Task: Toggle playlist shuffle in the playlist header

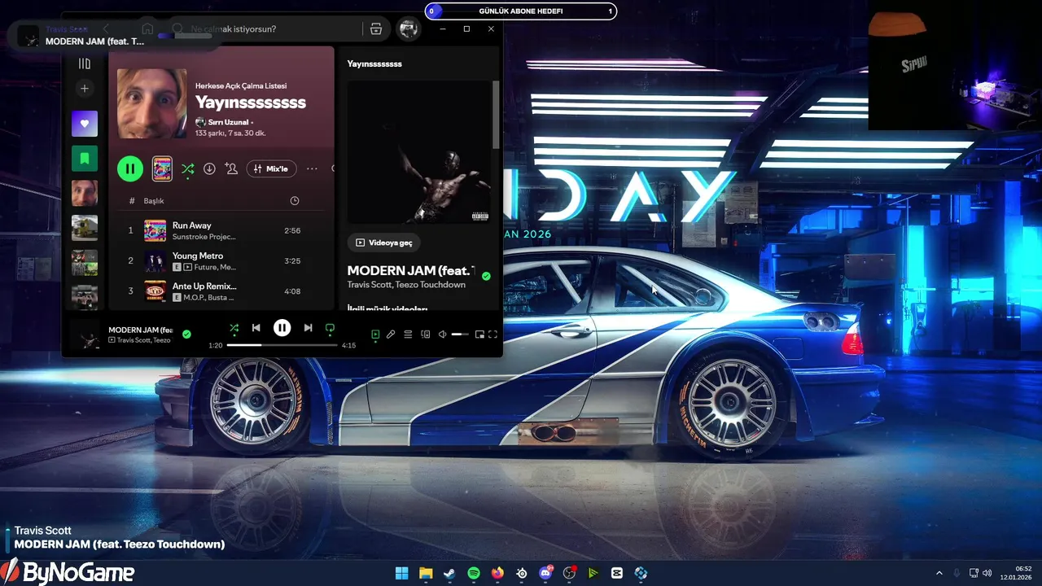Action: pyautogui.click(x=187, y=168)
